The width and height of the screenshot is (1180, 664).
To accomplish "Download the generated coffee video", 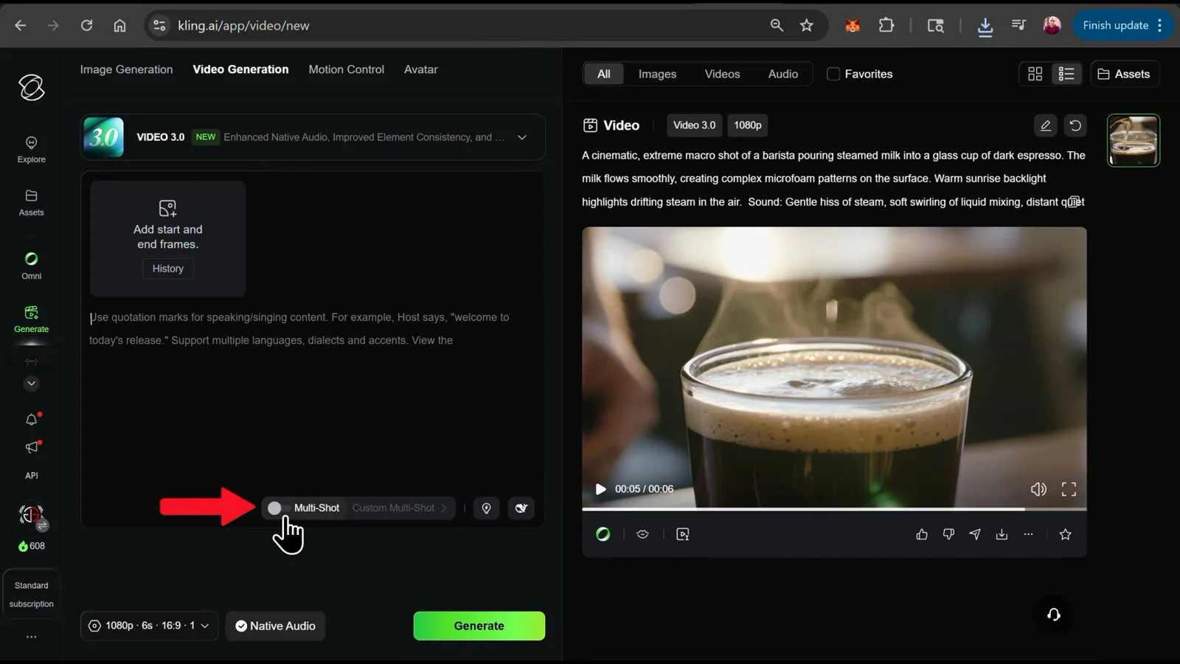I will click(x=1002, y=534).
